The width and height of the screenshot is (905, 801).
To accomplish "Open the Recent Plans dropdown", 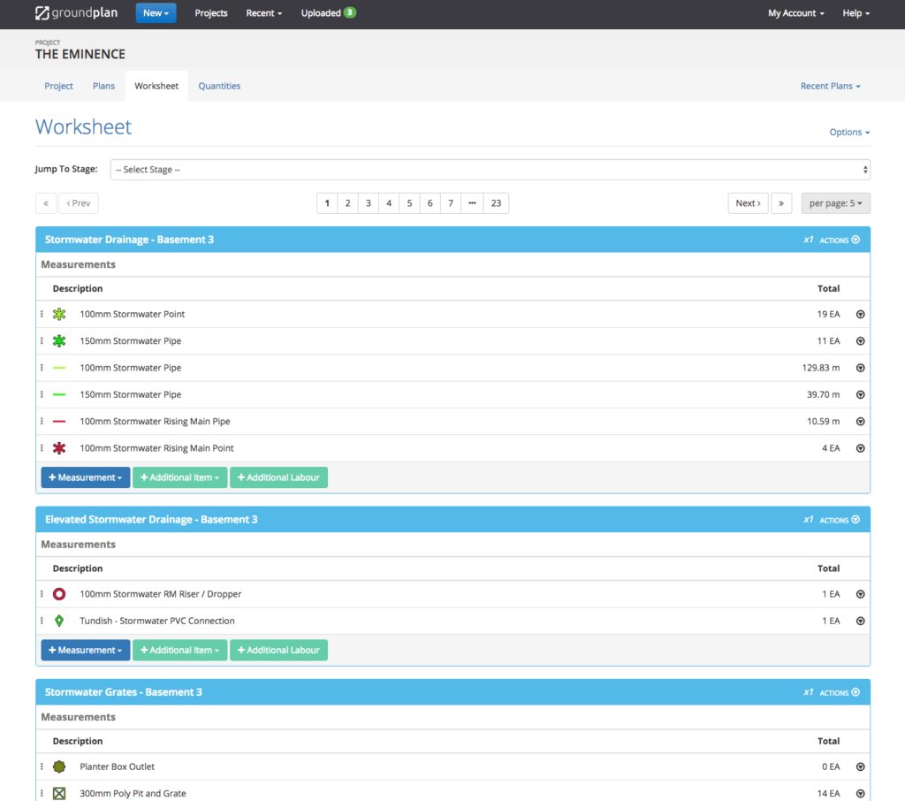I will 829,86.
